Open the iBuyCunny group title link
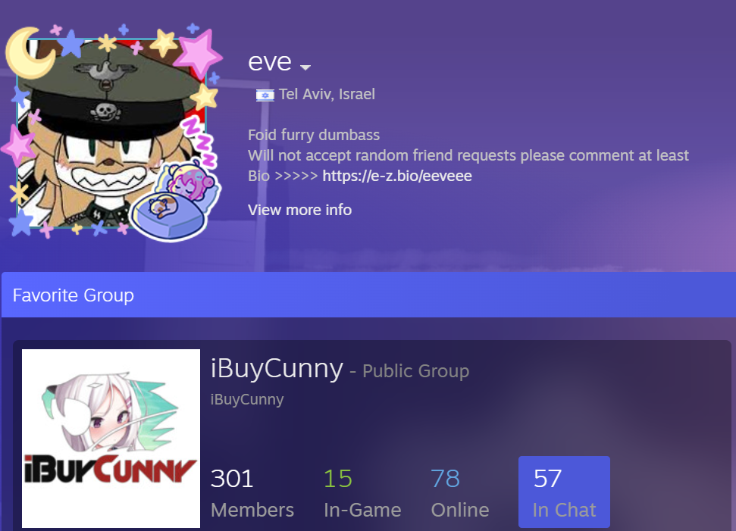This screenshot has width=736, height=531. 277,368
